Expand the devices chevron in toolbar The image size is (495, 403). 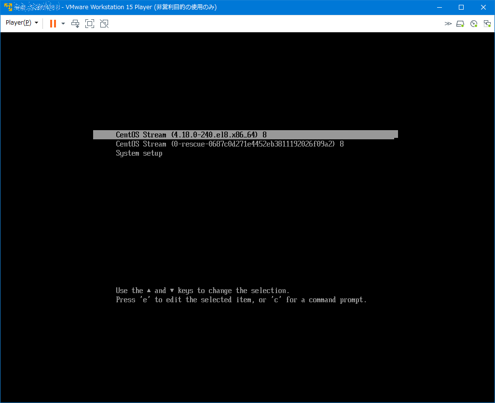pos(448,24)
